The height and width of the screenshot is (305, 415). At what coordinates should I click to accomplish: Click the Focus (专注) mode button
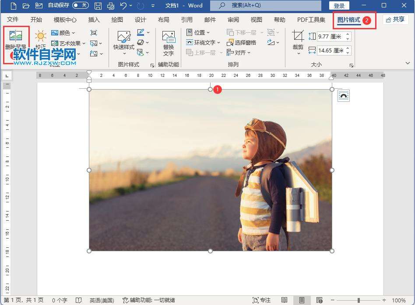coord(262,300)
